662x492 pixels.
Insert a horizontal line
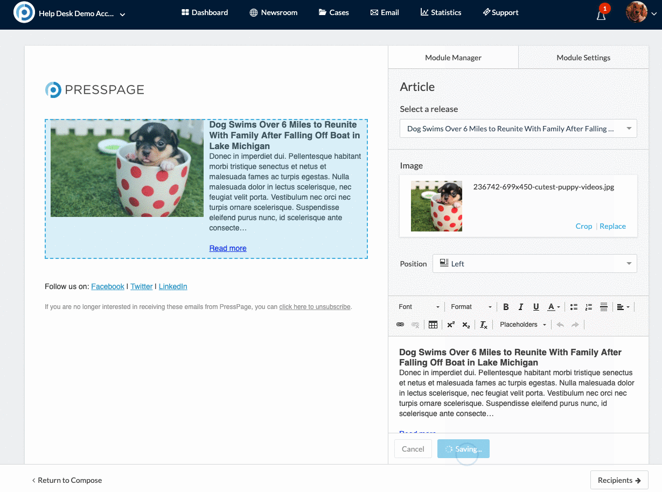click(x=604, y=307)
